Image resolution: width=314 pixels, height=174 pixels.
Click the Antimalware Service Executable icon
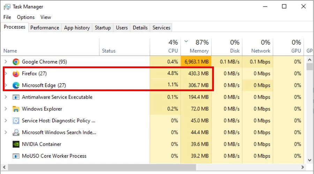pyautogui.click(x=16, y=97)
